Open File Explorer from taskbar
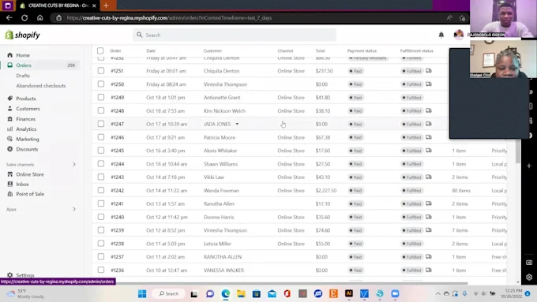 click(x=241, y=293)
